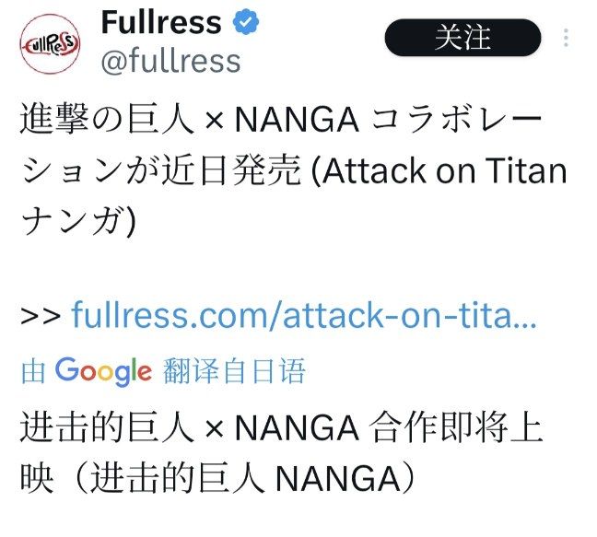Select the @fullress handle

pos(170,62)
